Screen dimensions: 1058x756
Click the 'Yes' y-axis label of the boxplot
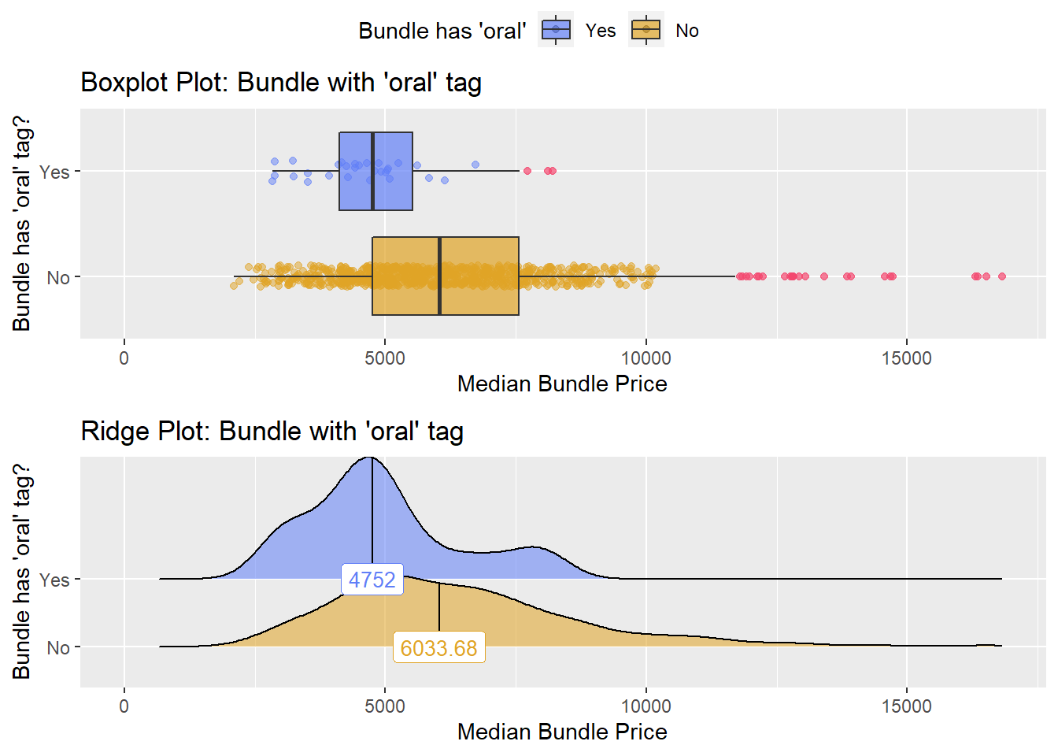54,172
